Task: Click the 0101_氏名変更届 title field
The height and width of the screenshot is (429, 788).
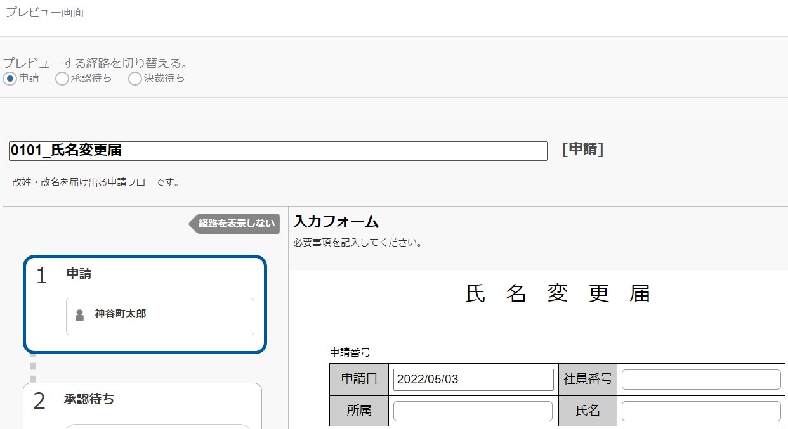Action: pos(278,151)
